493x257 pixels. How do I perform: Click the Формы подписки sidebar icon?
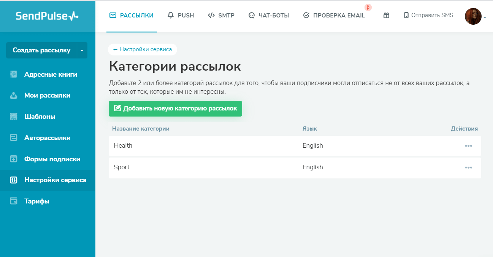[14, 159]
